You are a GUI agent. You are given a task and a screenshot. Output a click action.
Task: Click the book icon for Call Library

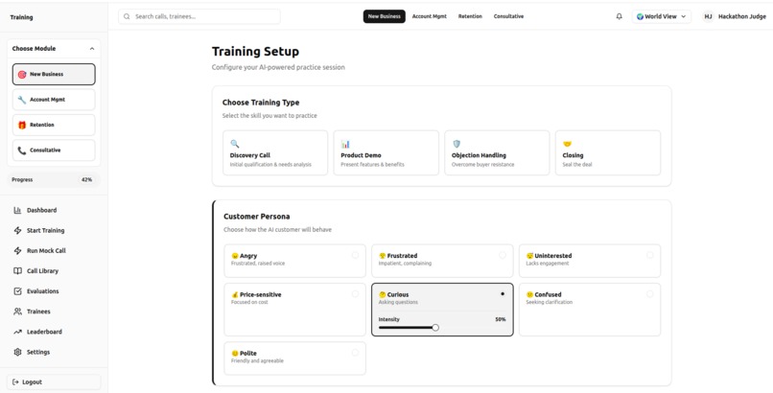tap(18, 271)
